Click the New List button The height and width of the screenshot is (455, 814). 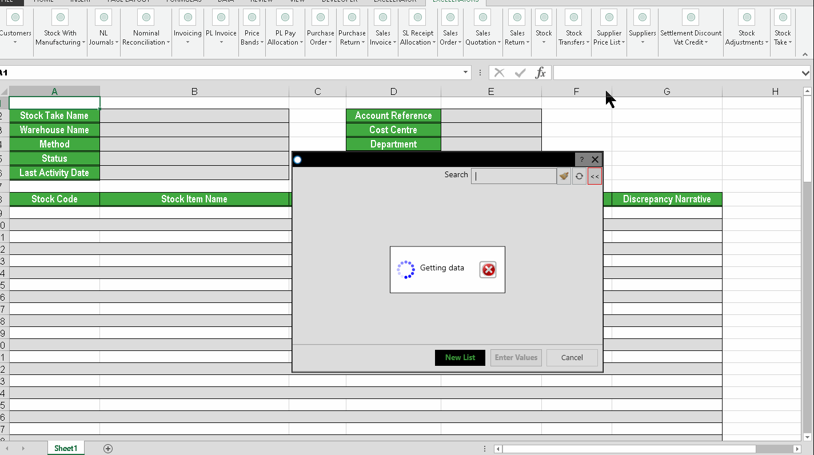pos(460,358)
